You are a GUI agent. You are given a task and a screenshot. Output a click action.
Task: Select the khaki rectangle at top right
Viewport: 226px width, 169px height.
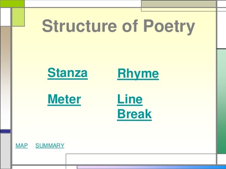click(x=179, y=4)
